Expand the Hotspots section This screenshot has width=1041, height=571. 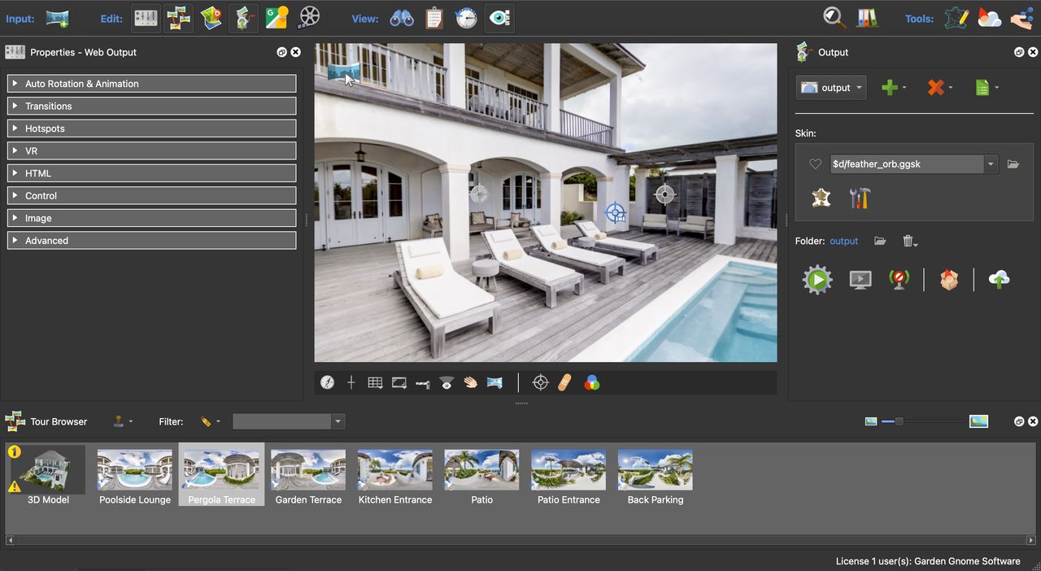pos(151,129)
